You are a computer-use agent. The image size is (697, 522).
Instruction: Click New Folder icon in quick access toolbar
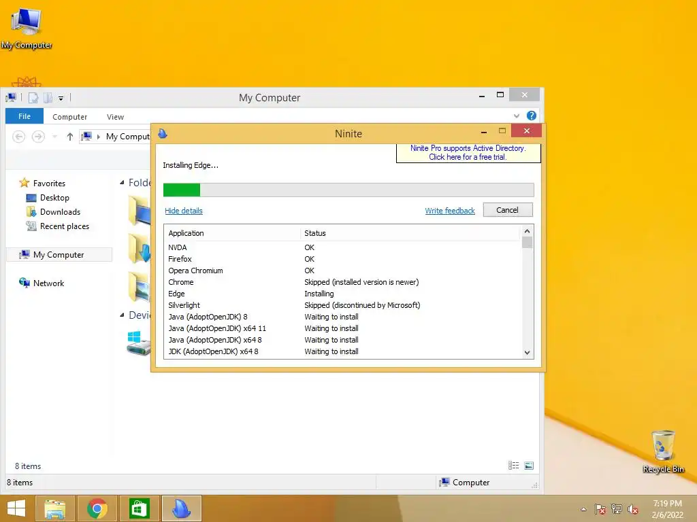click(48, 97)
